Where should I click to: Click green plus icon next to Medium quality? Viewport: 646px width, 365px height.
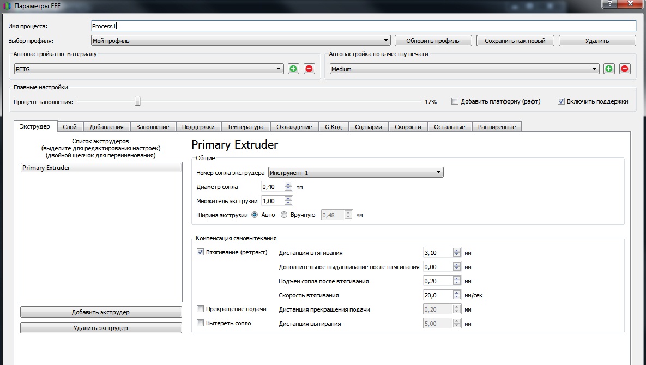pos(609,69)
